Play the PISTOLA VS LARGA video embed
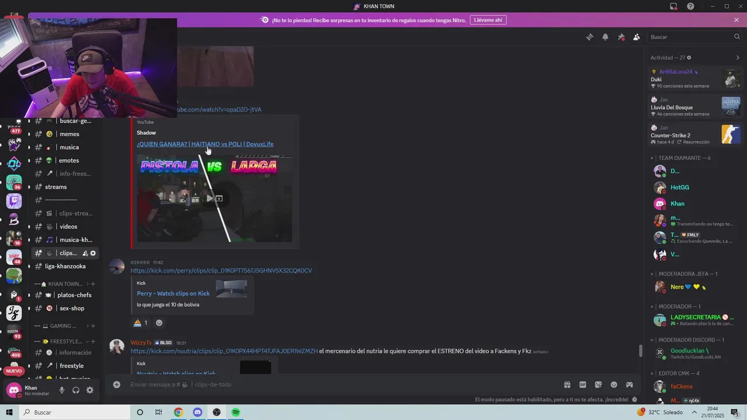The height and width of the screenshot is (420, 747). click(210, 198)
